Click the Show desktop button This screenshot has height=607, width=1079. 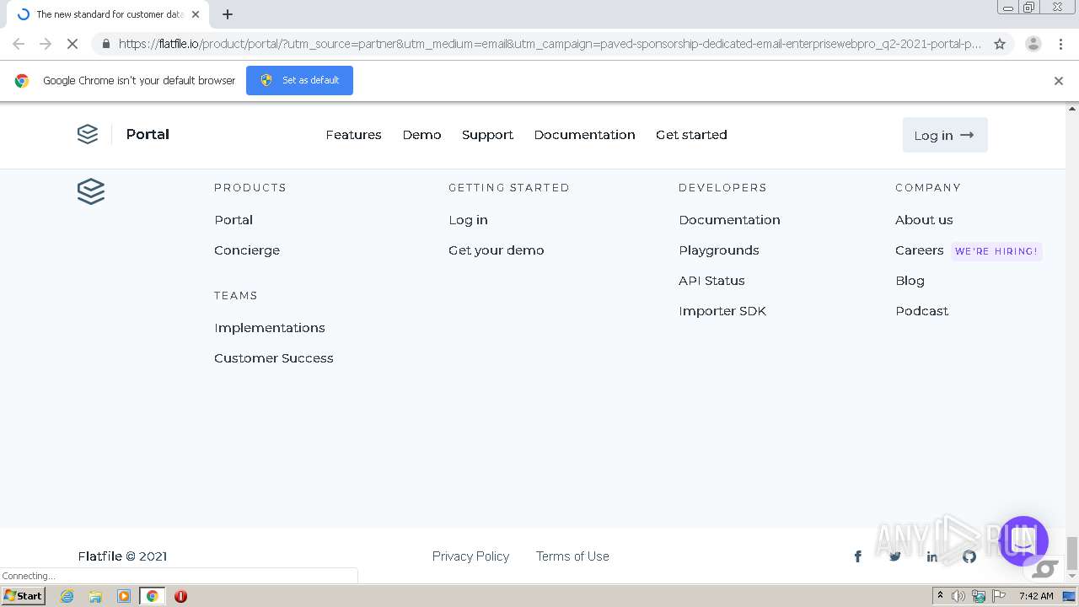[x=1069, y=596]
